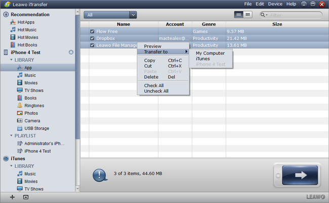Image resolution: width=329 pixels, height=203 pixels.
Task: Open the Edit menu
Action: [x=260, y=4]
